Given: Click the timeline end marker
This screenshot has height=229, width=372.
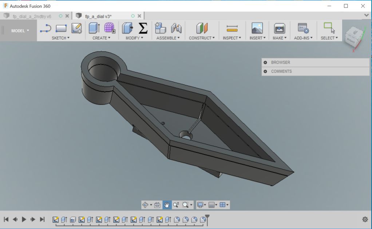Looking at the screenshot, I should click(207, 220).
